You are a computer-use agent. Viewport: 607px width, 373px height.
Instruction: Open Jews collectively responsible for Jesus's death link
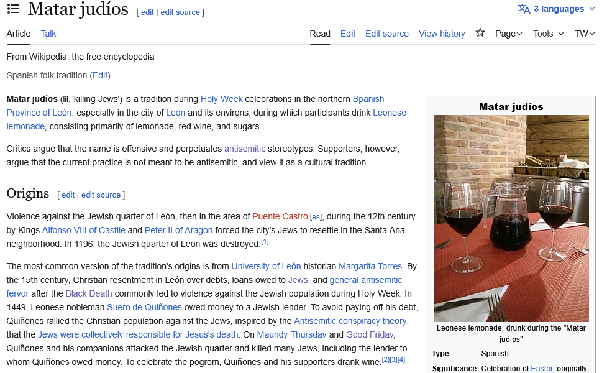pyautogui.click(x=138, y=334)
